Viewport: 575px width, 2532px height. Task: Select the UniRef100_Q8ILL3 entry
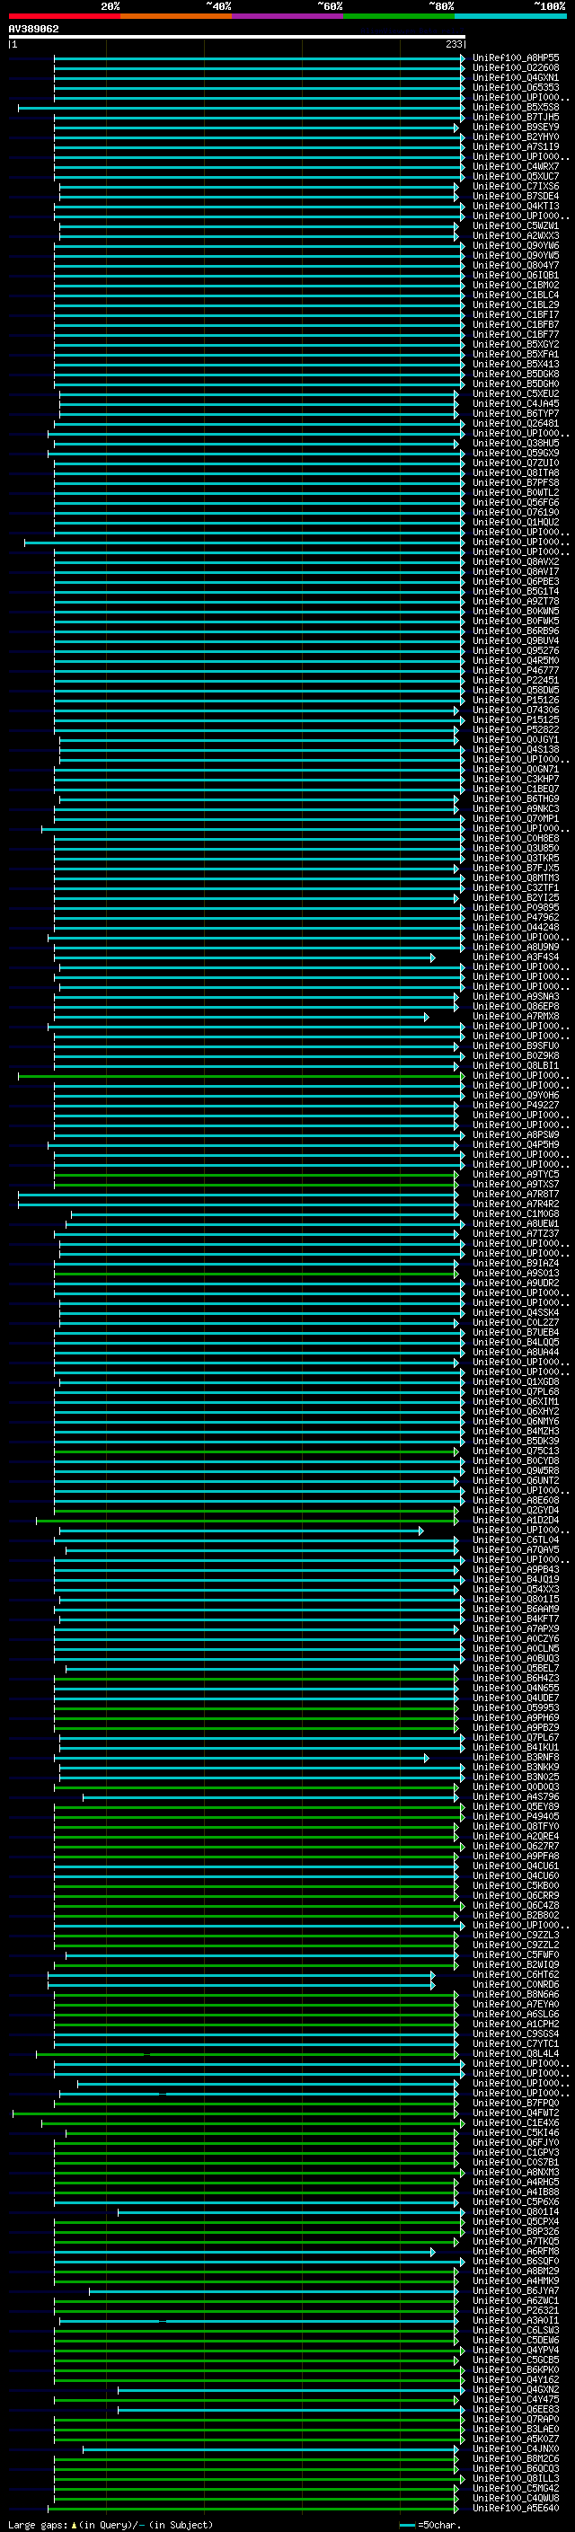515,2479
